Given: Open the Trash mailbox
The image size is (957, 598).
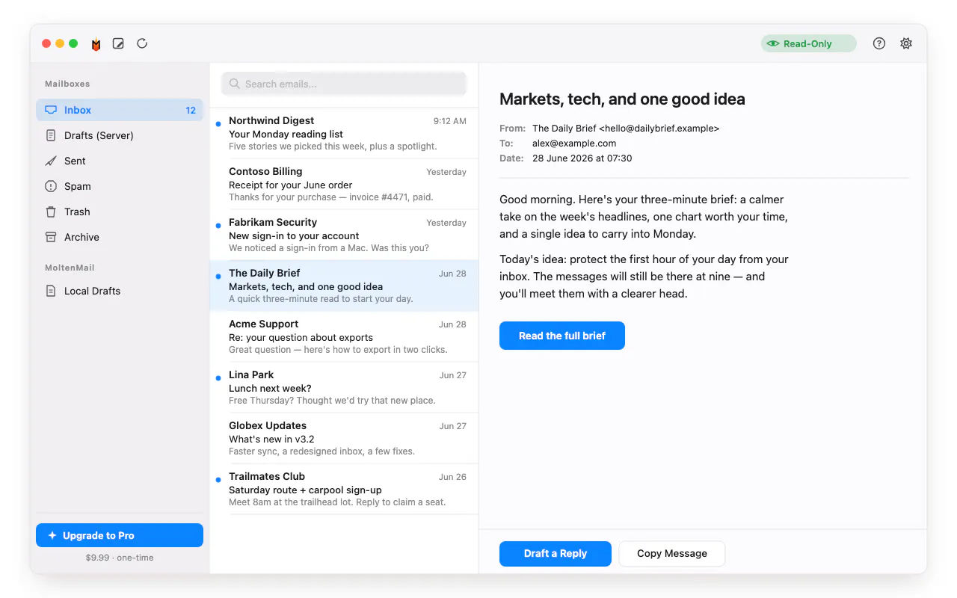Looking at the screenshot, I should [x=120, y=212].
